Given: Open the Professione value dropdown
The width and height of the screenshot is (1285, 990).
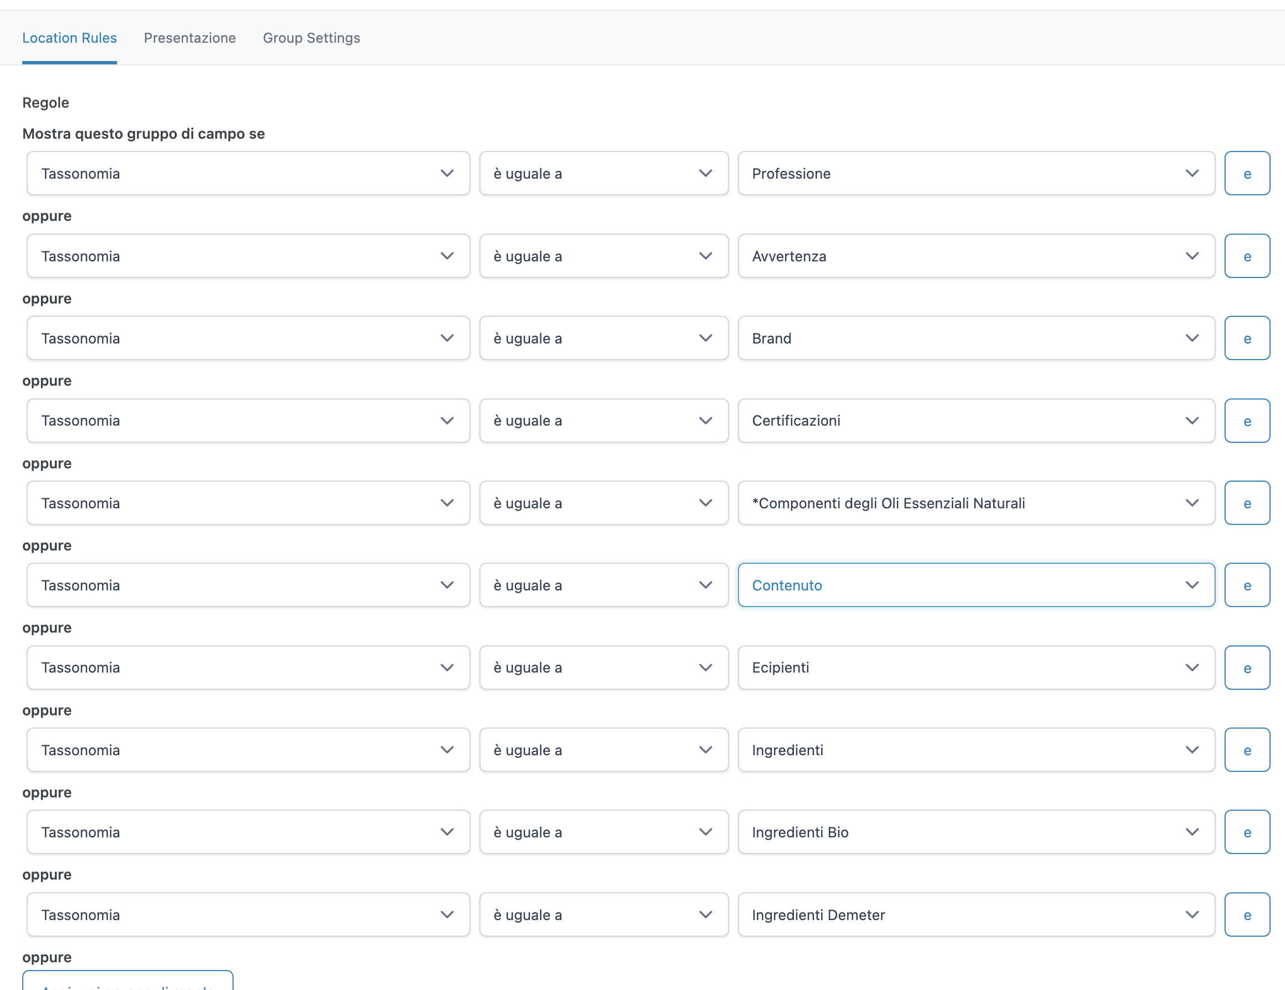Looking at the screenshot, I should [x=975, y=173].
